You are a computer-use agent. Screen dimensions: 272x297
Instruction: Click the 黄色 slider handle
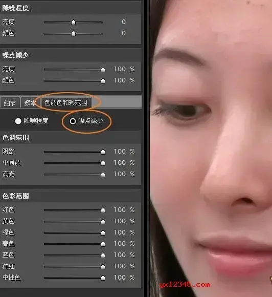[x=103, y=221]
